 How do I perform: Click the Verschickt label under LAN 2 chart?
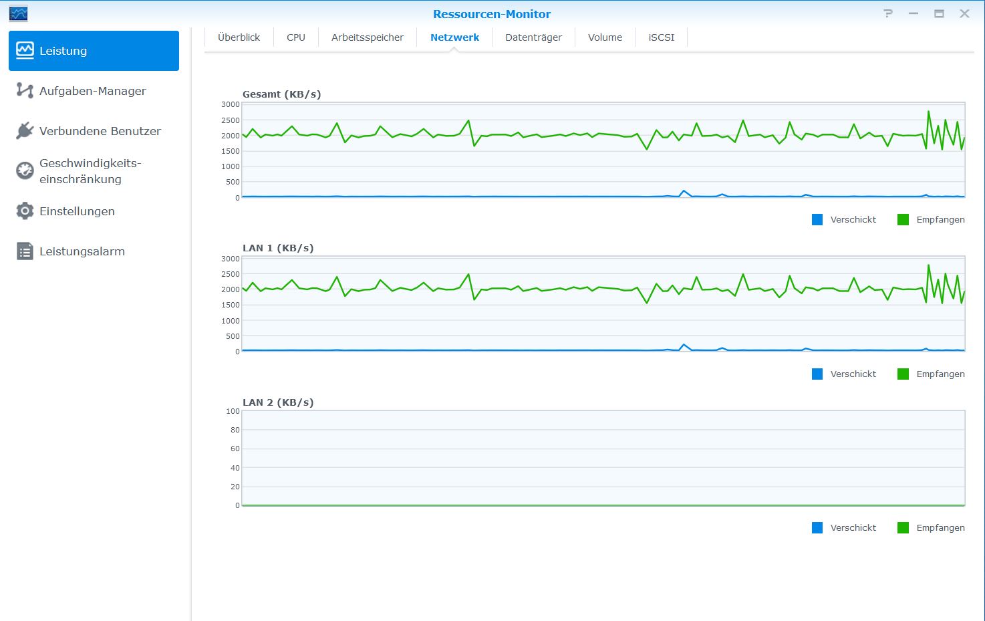[x=853, y=527]
